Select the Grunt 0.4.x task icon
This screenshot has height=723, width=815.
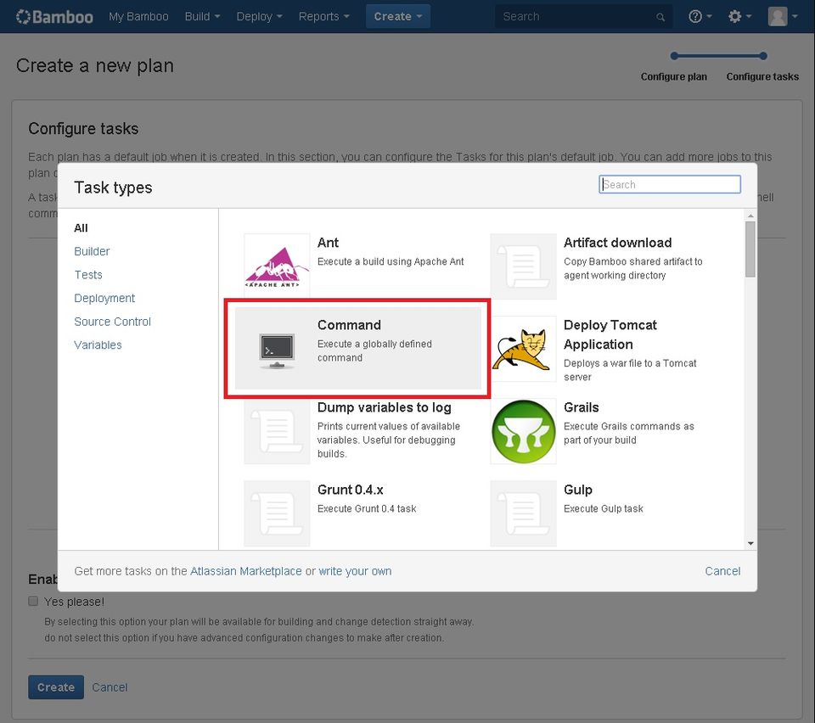(277, 513)
